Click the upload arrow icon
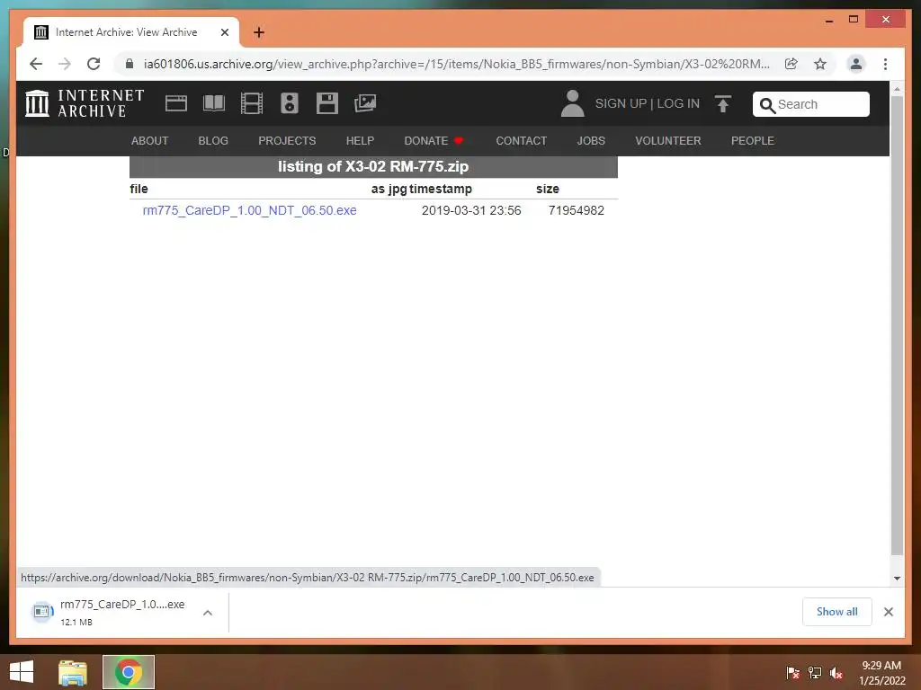The width and height of the screenshot is (921, 690). [723, 104]
